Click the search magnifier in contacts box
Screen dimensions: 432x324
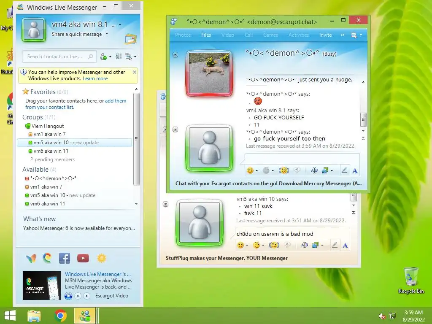pos(90,57)
